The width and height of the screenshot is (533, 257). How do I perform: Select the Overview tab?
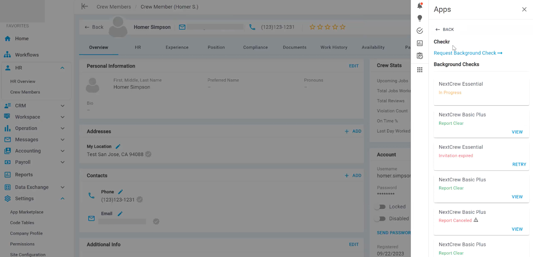[99, 47]
